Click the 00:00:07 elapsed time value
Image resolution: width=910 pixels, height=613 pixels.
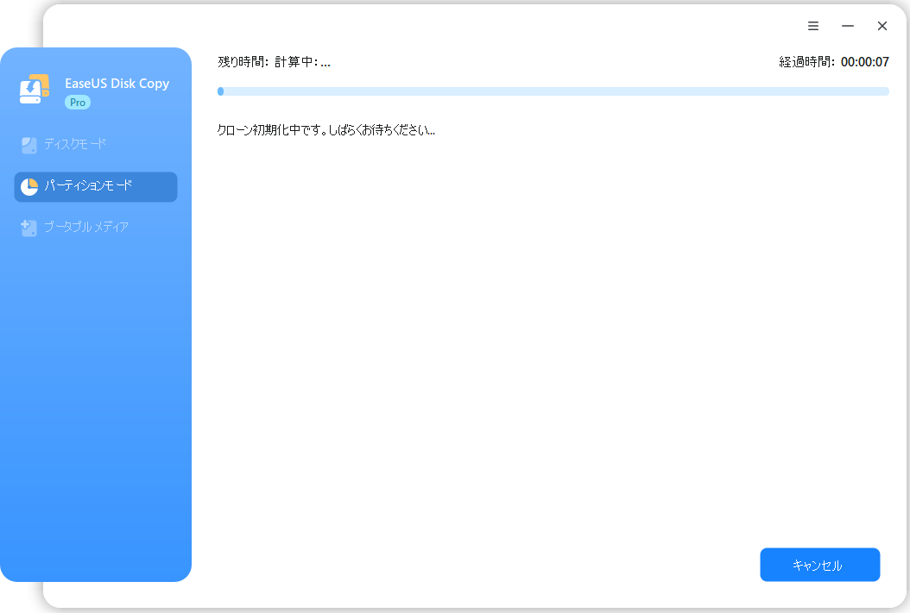pos(865,62)
